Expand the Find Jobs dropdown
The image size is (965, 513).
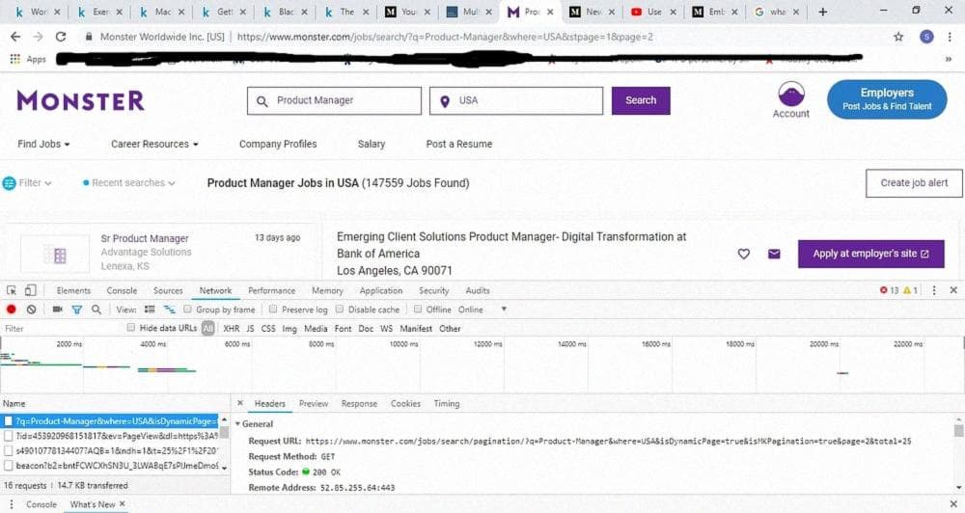tap(43, 144)
